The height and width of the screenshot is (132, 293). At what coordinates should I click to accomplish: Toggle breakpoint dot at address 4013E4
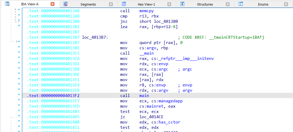(x=19, y=84)
